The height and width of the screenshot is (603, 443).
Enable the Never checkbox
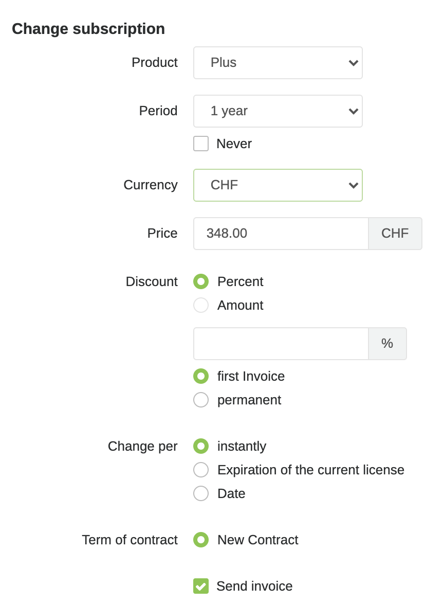point(201,144)
